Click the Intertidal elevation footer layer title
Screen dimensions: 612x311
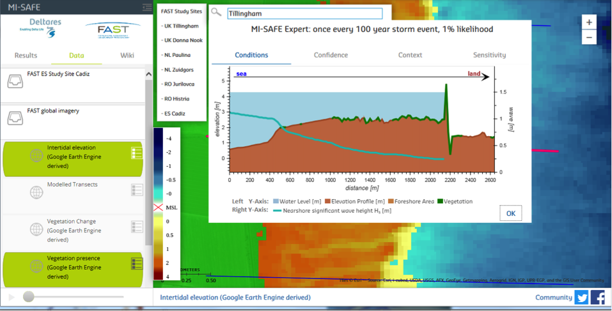click(235, 298)
